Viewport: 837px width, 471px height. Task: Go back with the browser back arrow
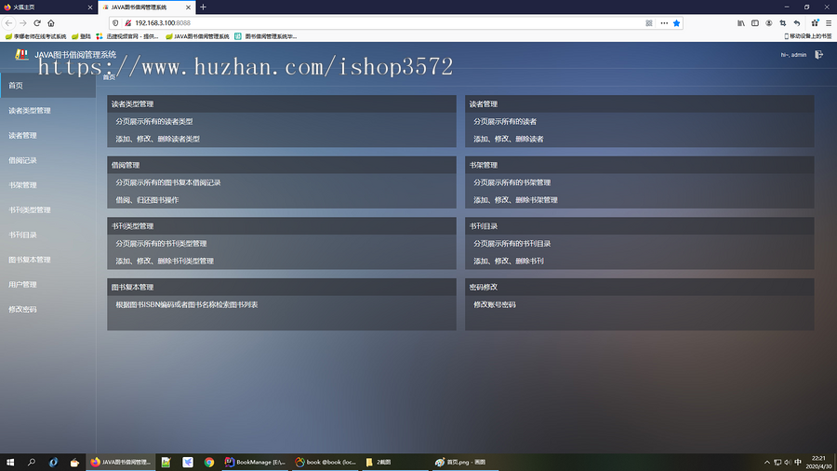point(8,23)
